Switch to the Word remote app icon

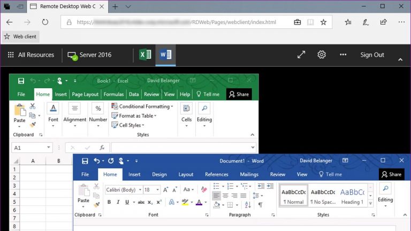[165, 55]
